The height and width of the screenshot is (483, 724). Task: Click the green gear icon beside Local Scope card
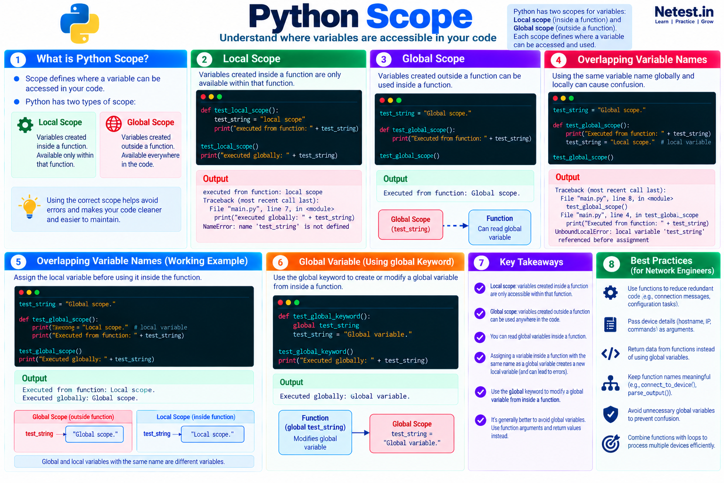[x=25, y=125]
